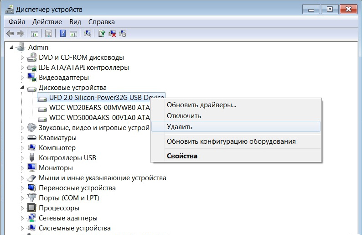Expand the Процессоры node
The height and width of the screenshot is (235, 362).
22,208
